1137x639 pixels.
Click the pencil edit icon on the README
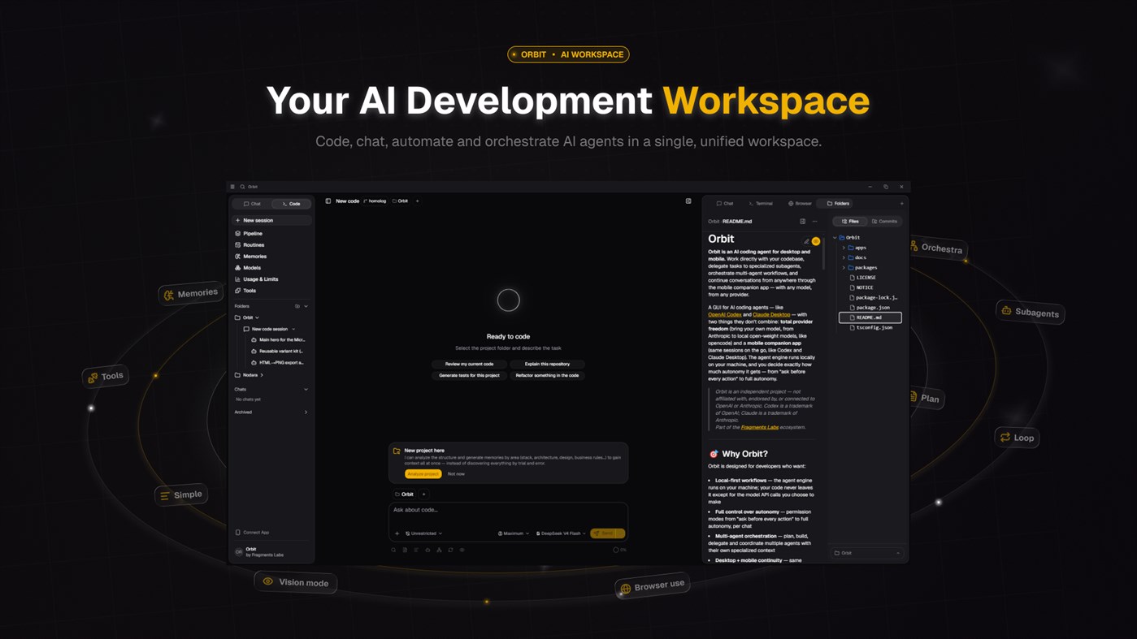click(x=806, y=241)
